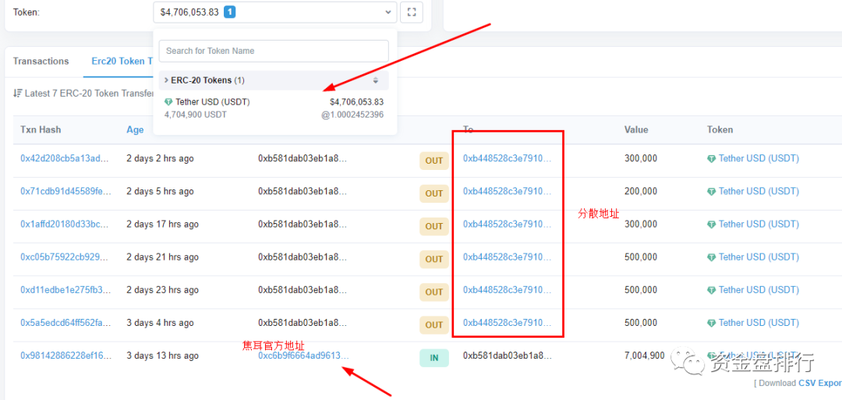842x400 pixels.
Task: Open transaction hash 0x5a5edcd64ff562fa...
Action: pos(65,323)
